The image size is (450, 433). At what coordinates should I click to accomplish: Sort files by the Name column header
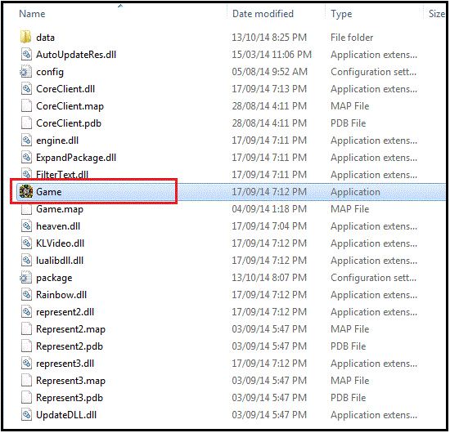click(32, 14)
